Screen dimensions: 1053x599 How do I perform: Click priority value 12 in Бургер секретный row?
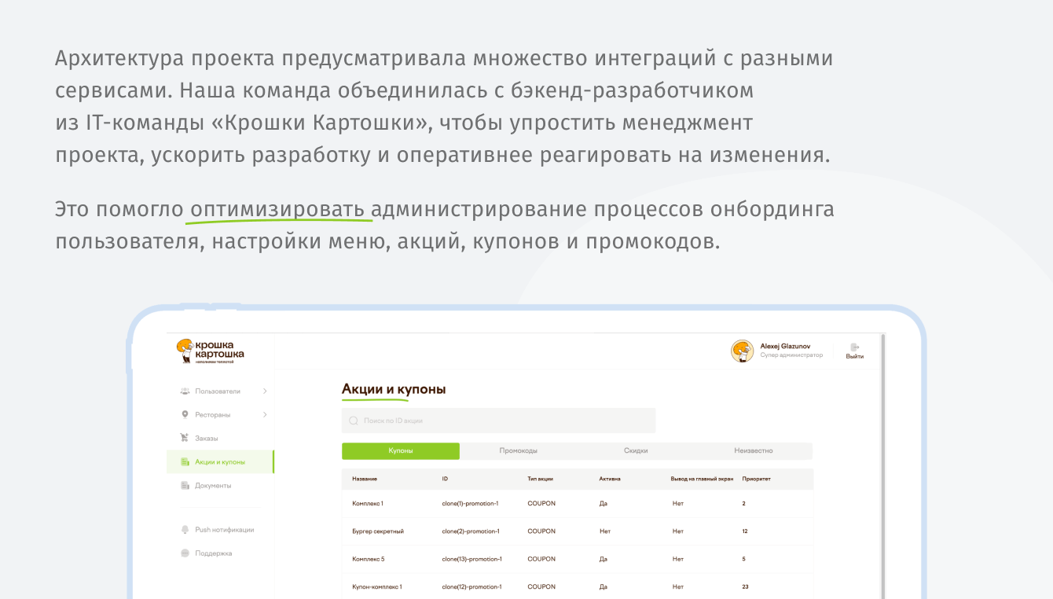pos(745,531)
